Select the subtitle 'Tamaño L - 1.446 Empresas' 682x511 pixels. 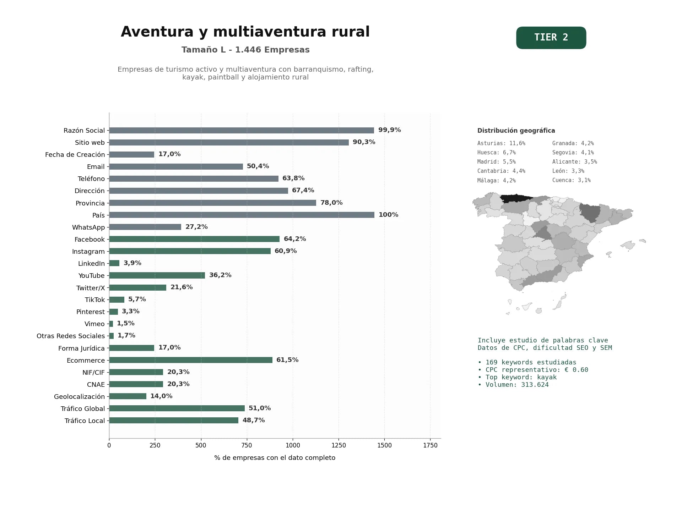click(x=245, y=50)
